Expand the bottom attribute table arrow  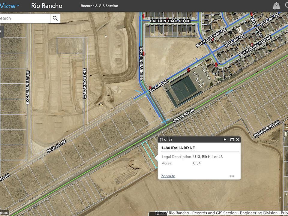(x=157, y=214)
